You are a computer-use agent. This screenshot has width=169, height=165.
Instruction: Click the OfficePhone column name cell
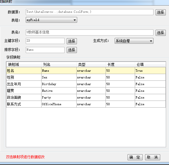coord(59,104)
